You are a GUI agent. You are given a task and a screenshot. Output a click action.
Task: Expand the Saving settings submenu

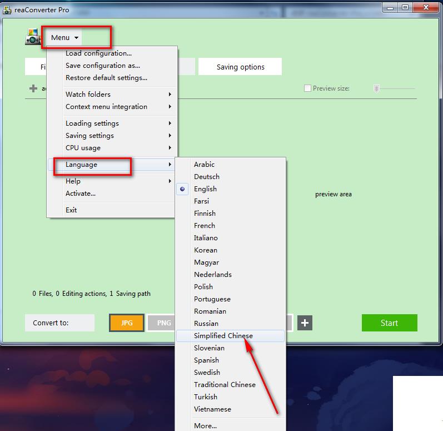[x=112, y=136]
